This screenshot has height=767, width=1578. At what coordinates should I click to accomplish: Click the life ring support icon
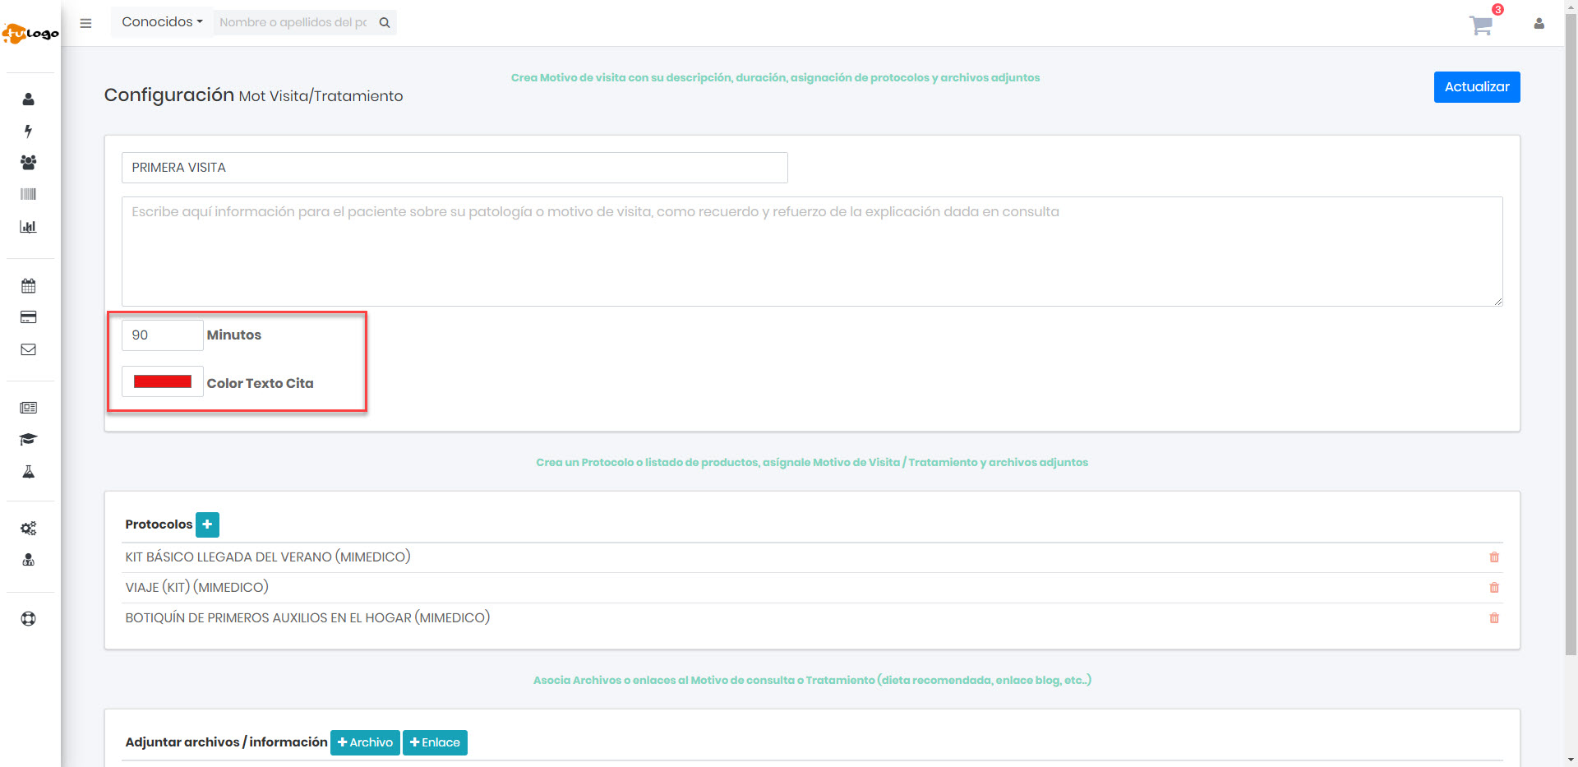click(x=29, y=619)
